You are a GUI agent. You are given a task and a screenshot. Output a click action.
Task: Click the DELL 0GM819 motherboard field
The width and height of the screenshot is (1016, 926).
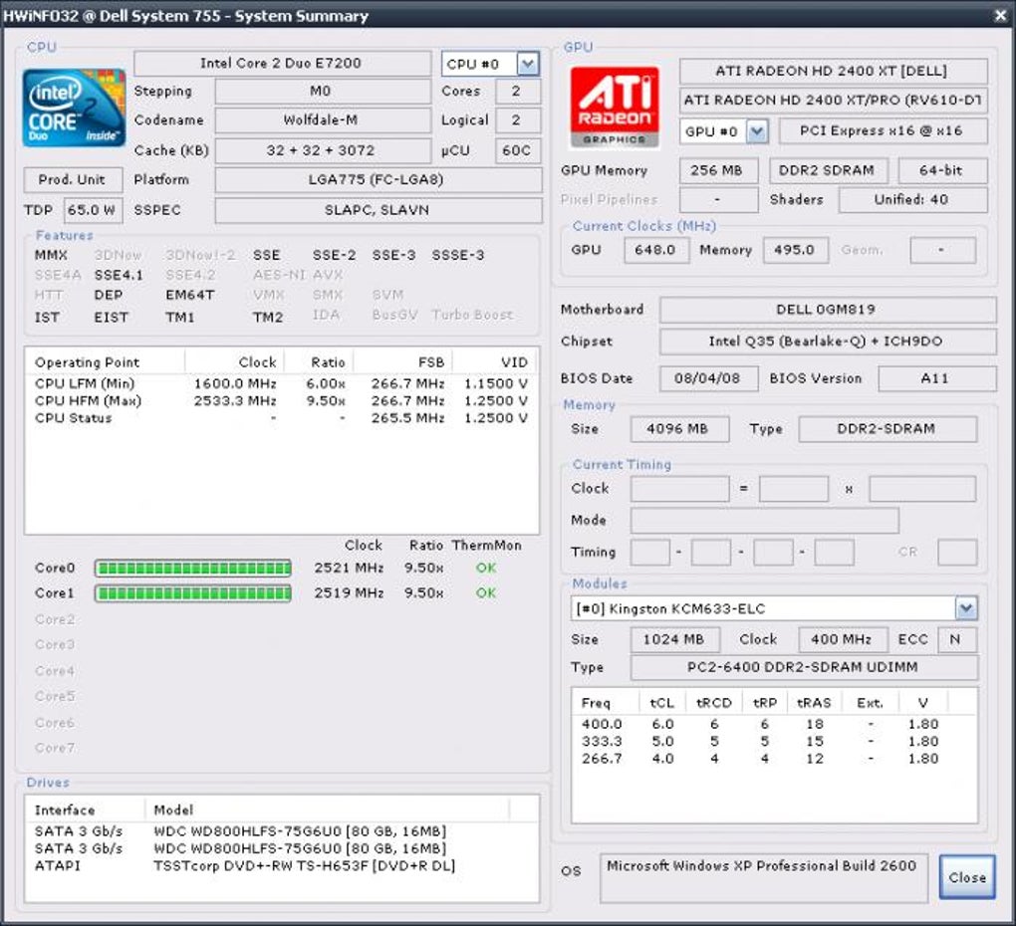click(x=827, y=310)
